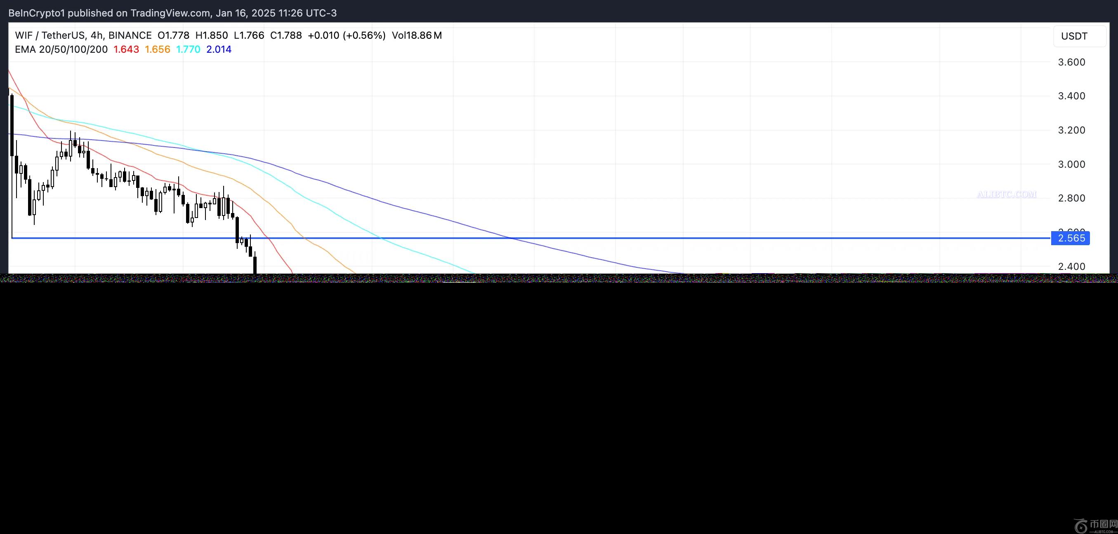Viewport: 1118px width, 534px height.
Task: Click the 3.400 price axis label
Action: 1071,96
